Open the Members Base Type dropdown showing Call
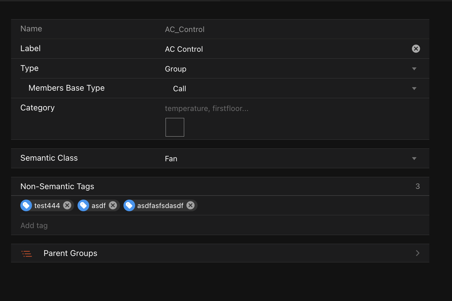Image resolution: width=452 pixels, height=301 pixels. point(296,89)
